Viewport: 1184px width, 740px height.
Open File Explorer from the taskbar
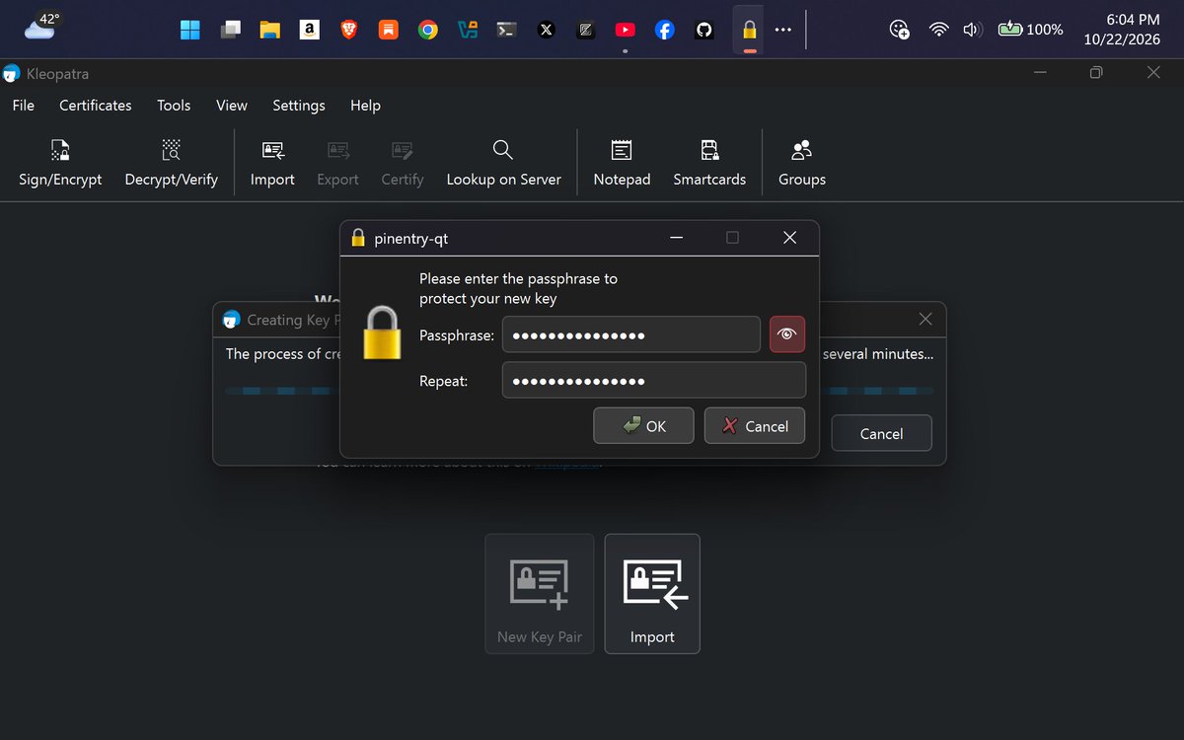pyautogui.click(x=269, y=30)
